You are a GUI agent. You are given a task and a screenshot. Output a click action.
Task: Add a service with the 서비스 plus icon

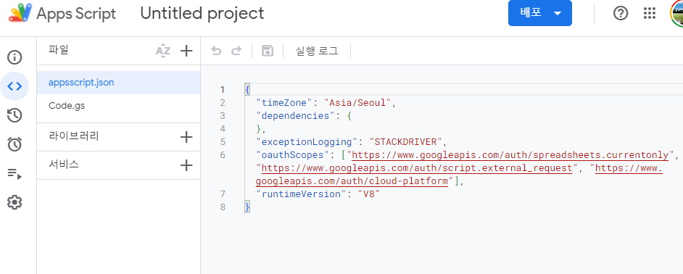186,165
